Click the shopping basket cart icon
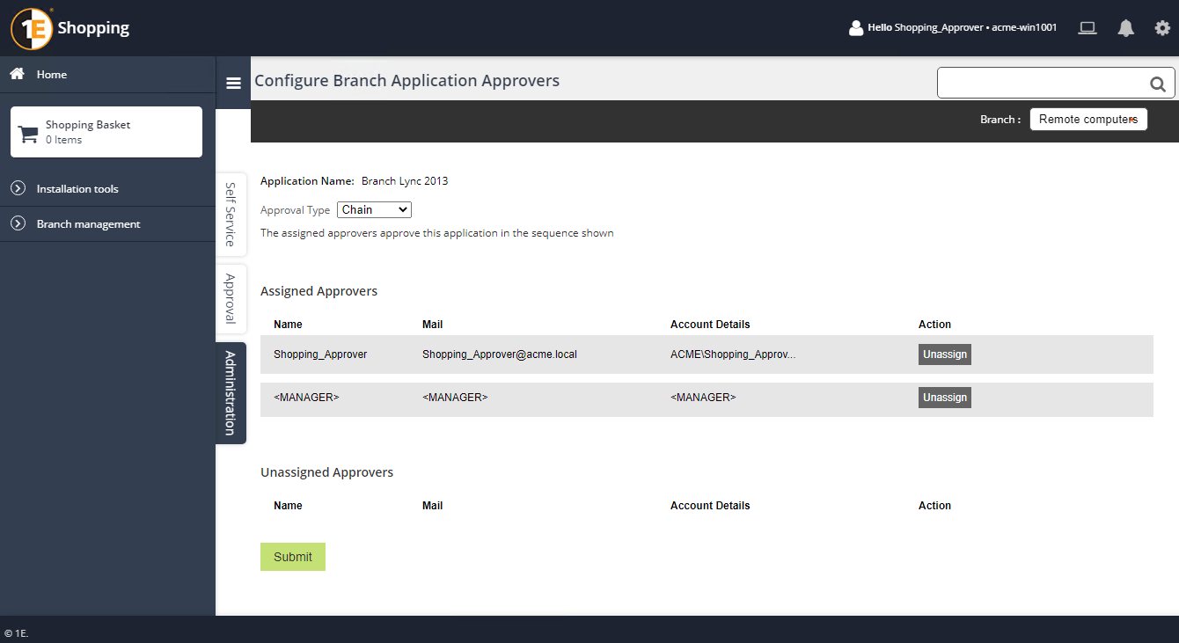The width and height of the screenshot is (1179, 643). (x=28, y=134)
